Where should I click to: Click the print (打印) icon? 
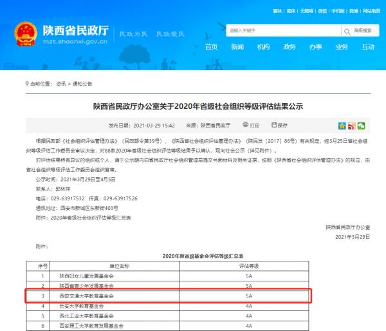click(246, 126)
